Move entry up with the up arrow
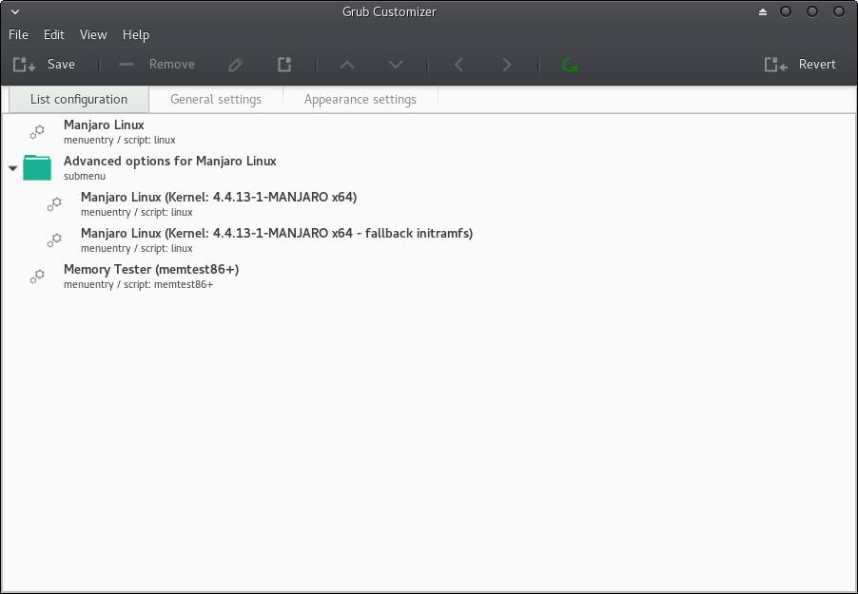 tap(347, 65)
